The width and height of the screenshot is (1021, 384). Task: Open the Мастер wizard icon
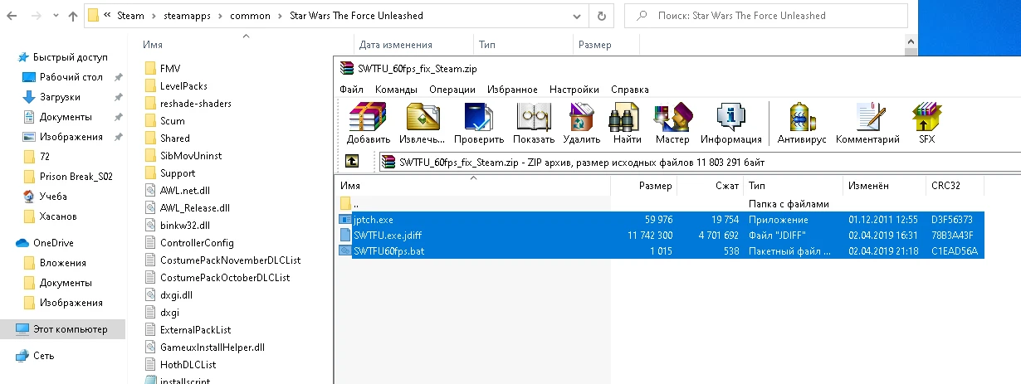click(672, 124)
